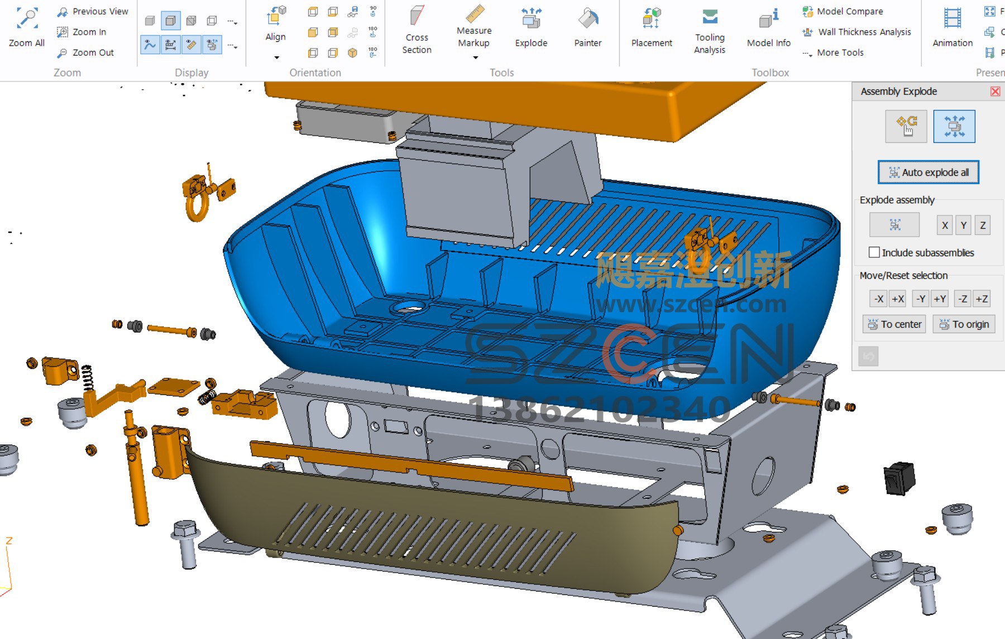Select manual explode mode with hand icon

(x=906, y=126)
